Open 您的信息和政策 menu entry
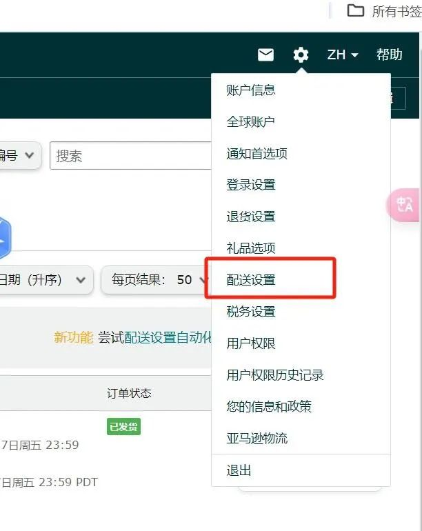The width and height of the screenshot is (422, 531). pyautogui.click(x=269, y=406)
